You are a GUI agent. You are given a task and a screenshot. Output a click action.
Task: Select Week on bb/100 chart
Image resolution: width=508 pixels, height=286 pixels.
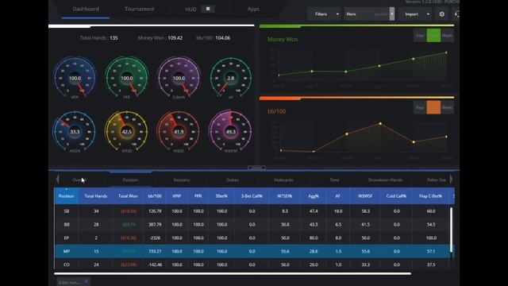[447, 107]
